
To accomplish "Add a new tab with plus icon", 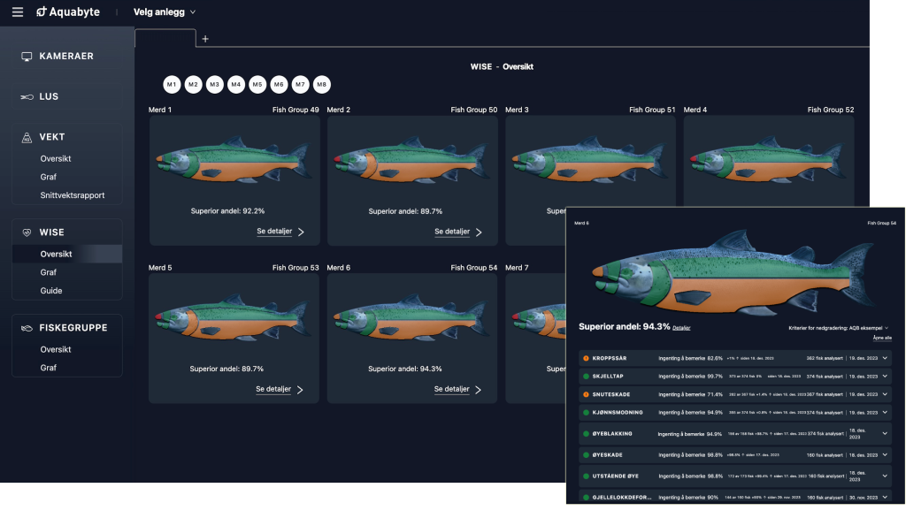I will (x=205, y=39).
